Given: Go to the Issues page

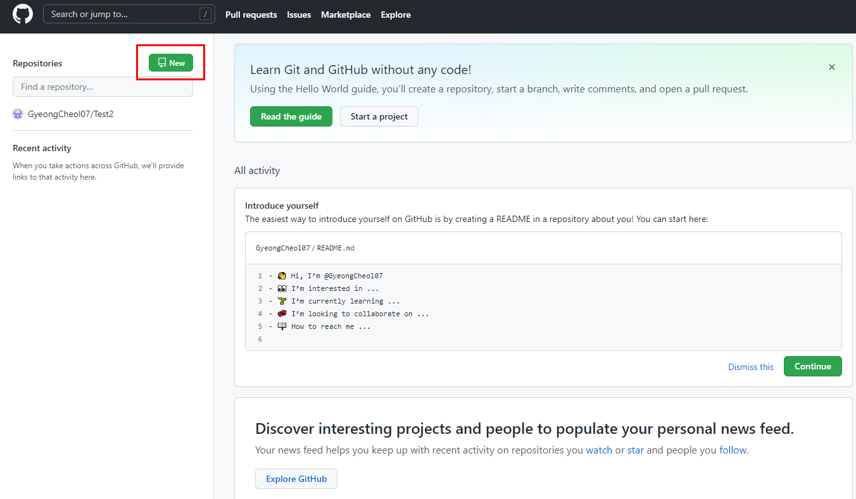Looking at the screenshot, I should click(x=299, y=15).
